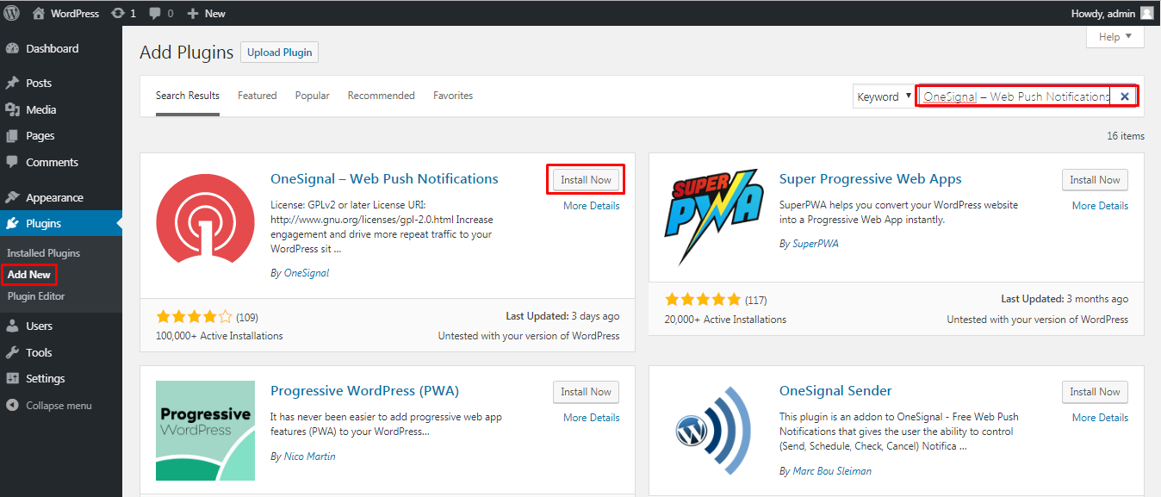Screen dimensions: 1161x497
Task: Click the Add Plugins page heading
Action: click(x=187, y=53)
